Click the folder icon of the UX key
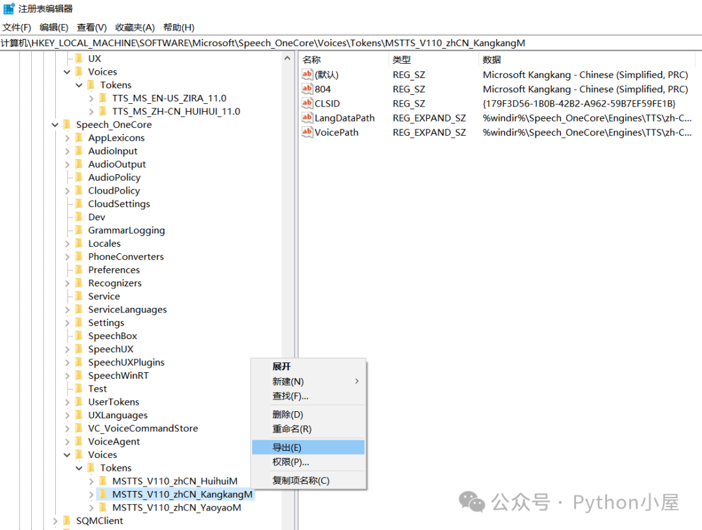 point(80,58)
